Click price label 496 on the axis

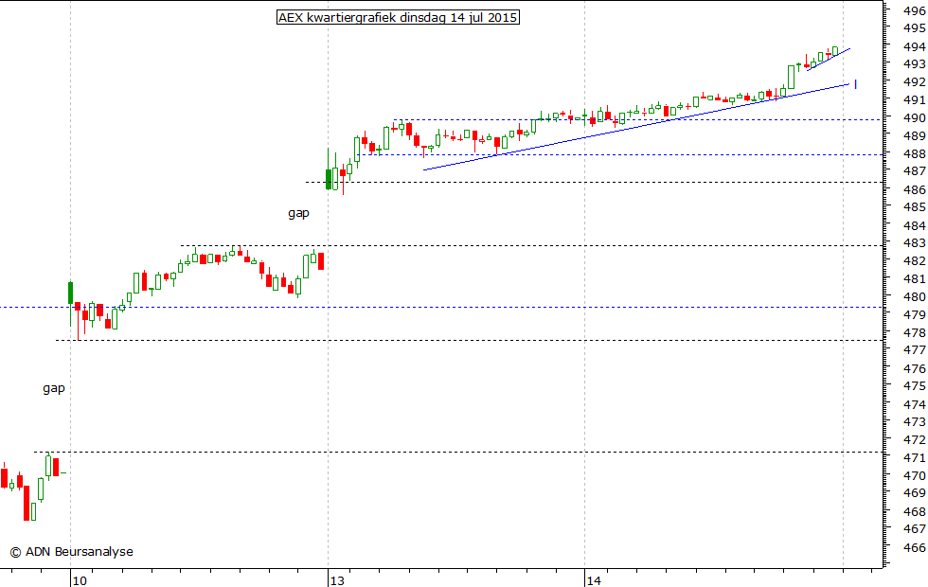[x=915, y=10]
